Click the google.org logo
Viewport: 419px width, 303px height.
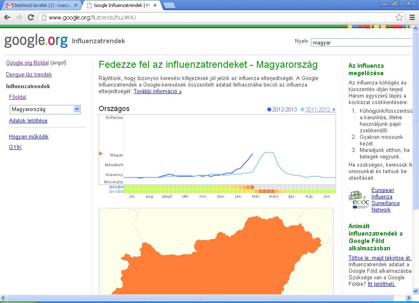(36, 41)
